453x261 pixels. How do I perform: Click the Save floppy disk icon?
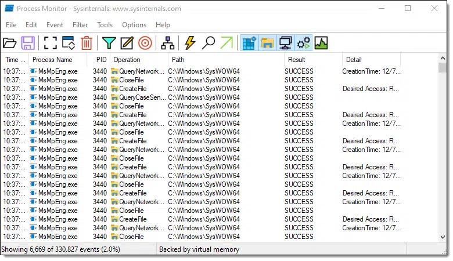[x=28, y=42]
